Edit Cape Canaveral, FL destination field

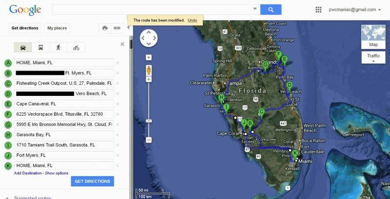pos(64,104)
